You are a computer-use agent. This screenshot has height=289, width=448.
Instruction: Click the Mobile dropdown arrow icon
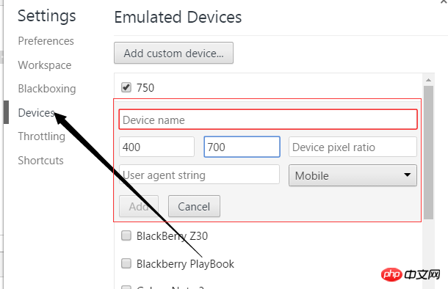click(407, 175)
